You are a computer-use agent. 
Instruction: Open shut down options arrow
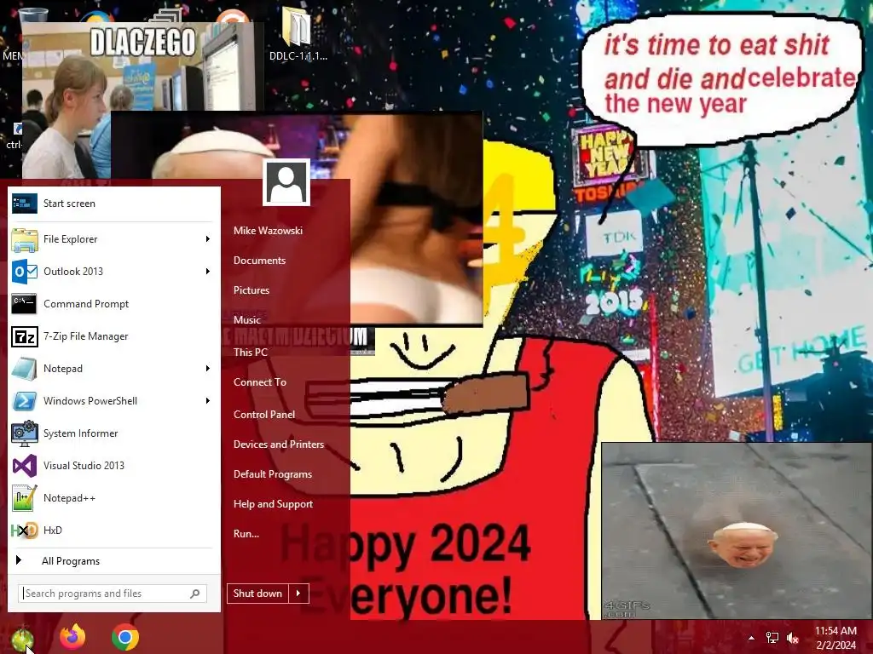point(298,594)
